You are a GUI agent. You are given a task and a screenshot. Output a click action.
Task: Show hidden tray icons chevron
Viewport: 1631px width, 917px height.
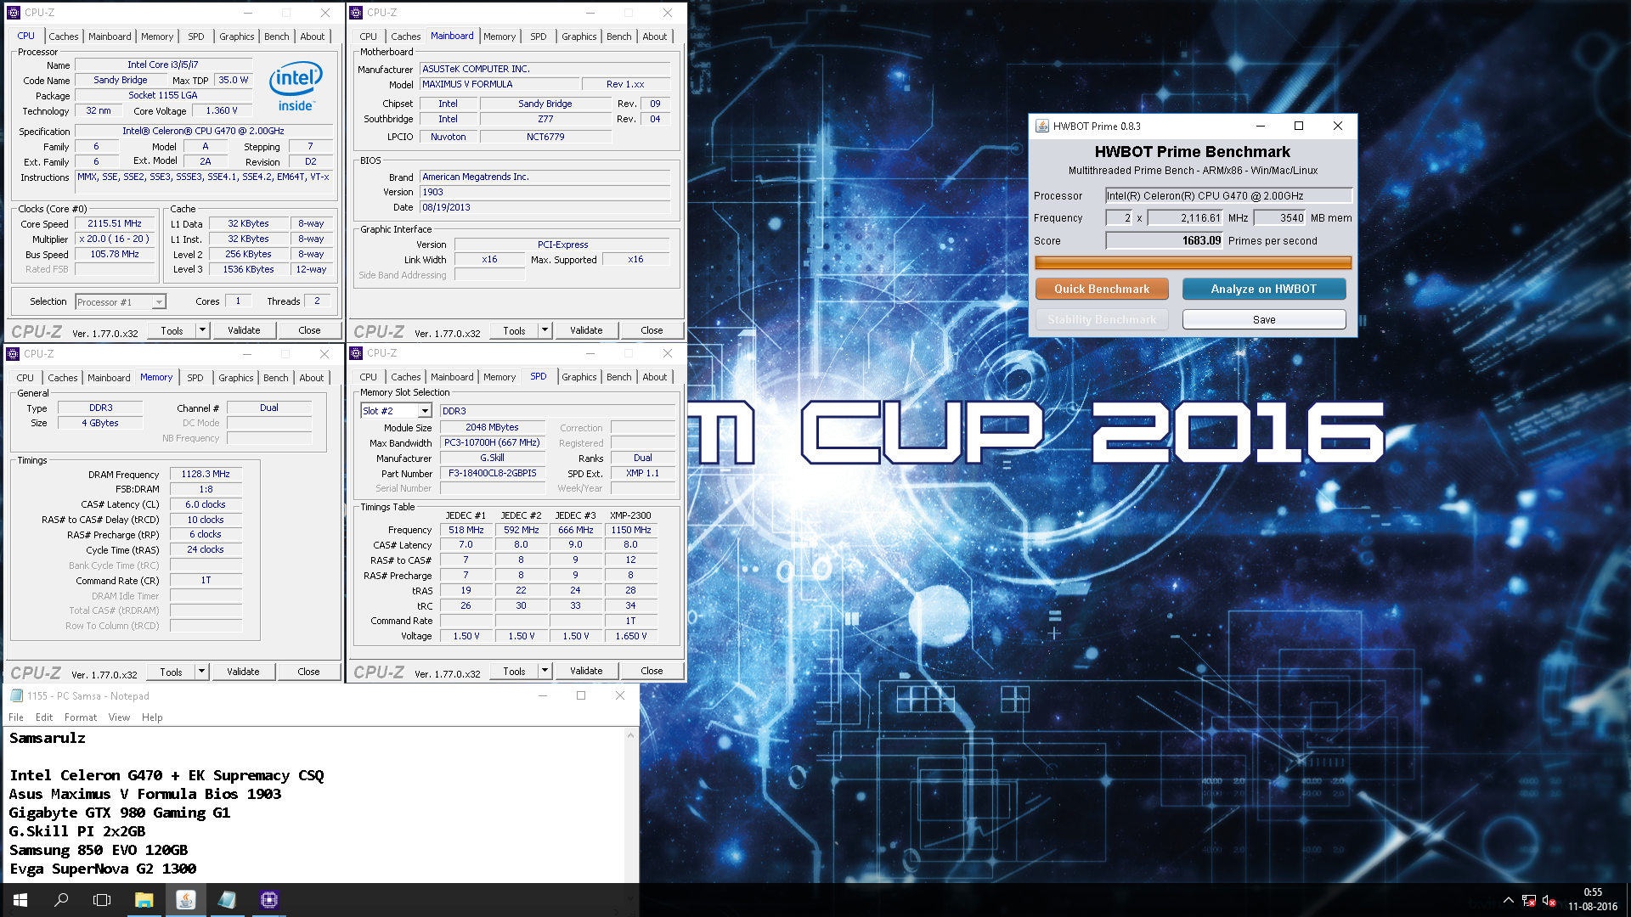click(1508, 900)
